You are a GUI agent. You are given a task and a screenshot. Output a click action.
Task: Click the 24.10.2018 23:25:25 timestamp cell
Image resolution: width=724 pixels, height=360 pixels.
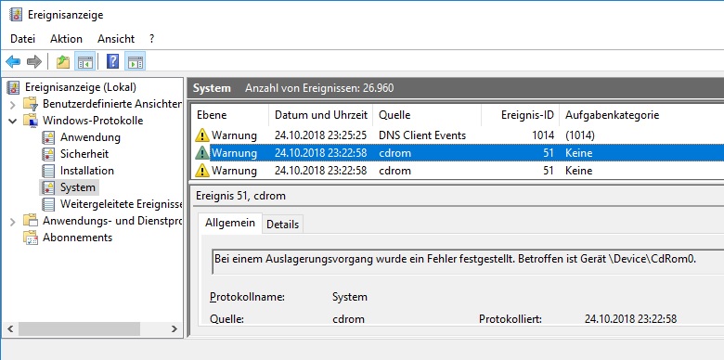pos(320,135)
